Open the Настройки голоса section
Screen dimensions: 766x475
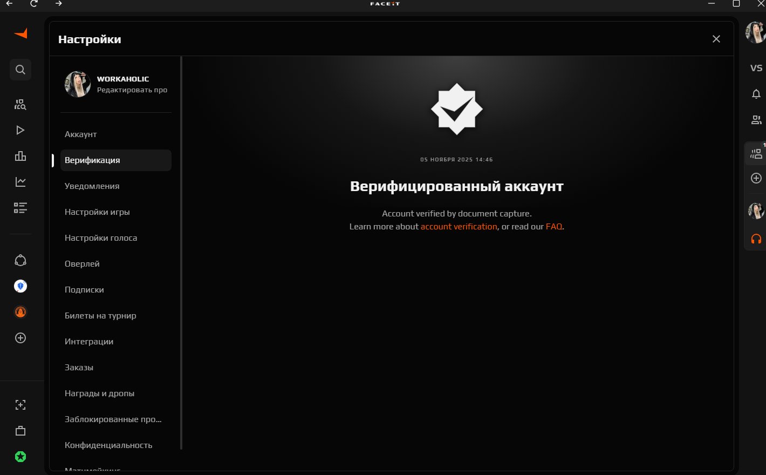(116, 238)
